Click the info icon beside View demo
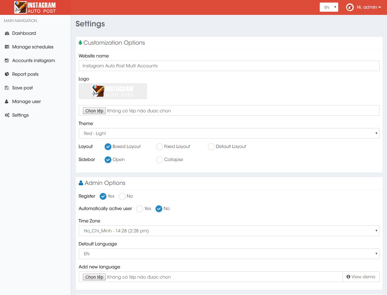The width and height of the screenshot is (387, 295). pos(348,277)
